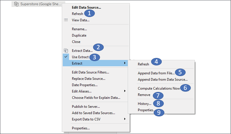Toggle the Use Extract checkmark
Image resolution: width=231 pixels, height=134 pixels.
pyautogui.click(x=66, y=57)
